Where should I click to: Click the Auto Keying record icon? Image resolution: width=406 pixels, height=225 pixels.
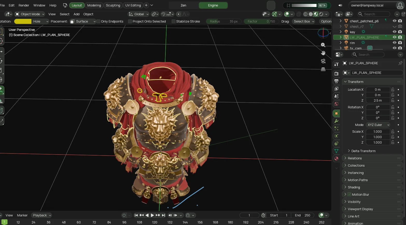pyautogui.click(x=124, y=215)
